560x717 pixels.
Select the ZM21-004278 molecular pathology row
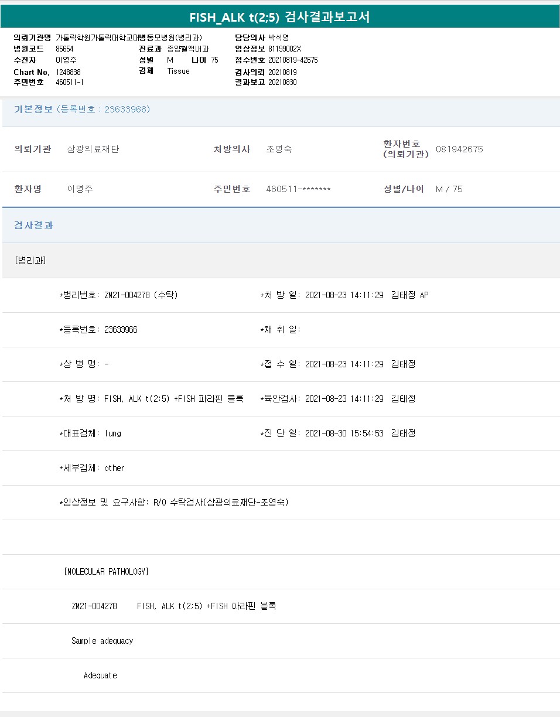(173, 606)
